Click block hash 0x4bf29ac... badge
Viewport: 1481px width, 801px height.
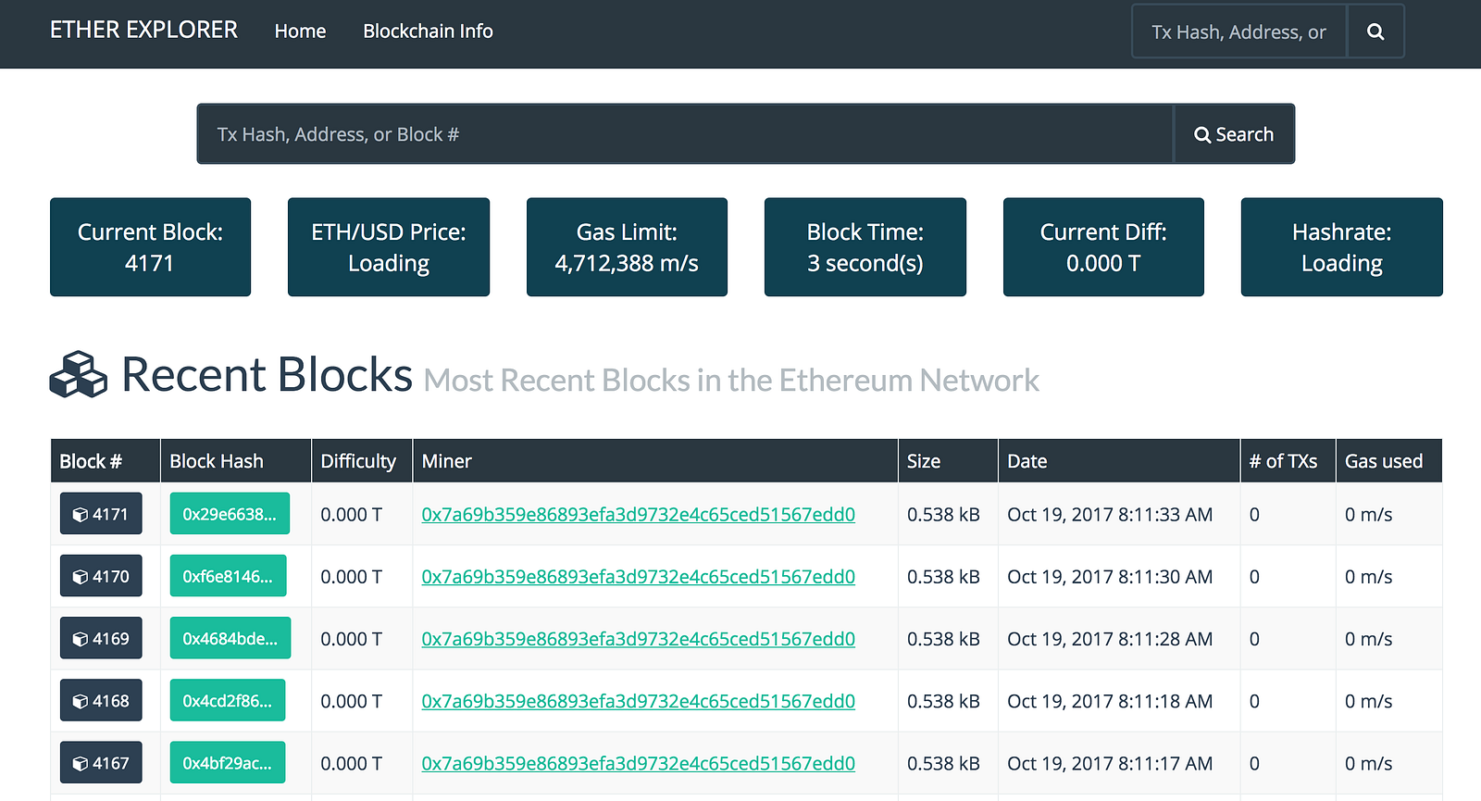tap(228, 763)
